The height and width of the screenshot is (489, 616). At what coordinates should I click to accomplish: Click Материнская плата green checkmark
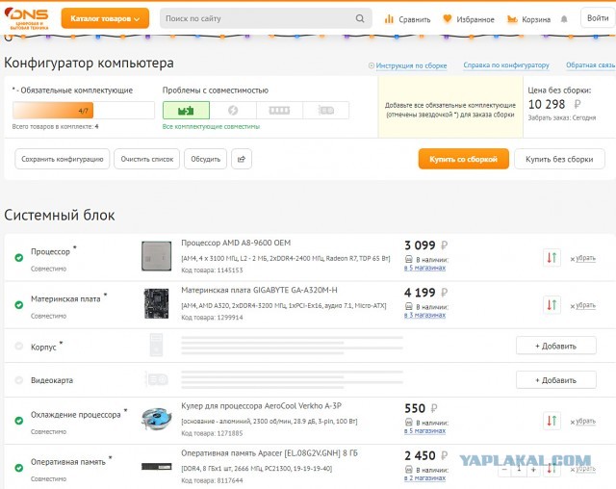[x=18, y=305]
